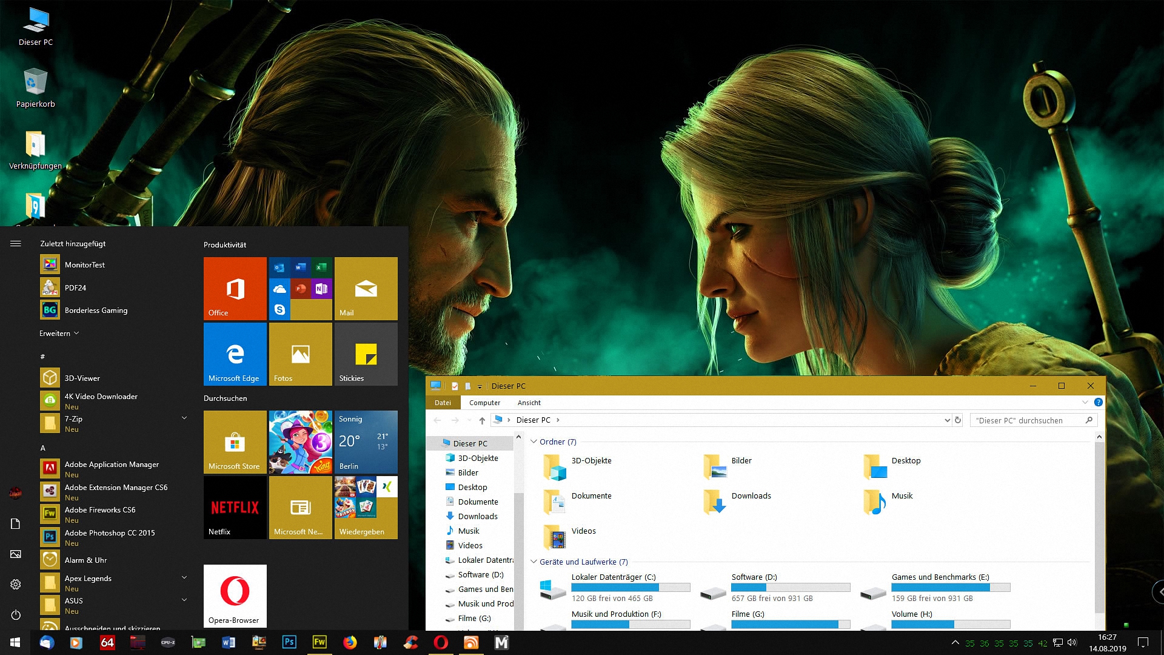Click the Explorer refresh button
This screenshot has height=655, width=1164.
958,420
